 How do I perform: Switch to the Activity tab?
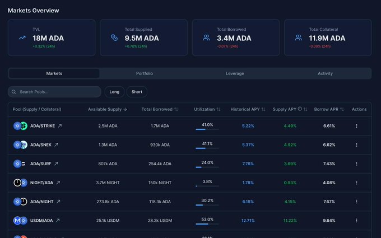point(325,73)
